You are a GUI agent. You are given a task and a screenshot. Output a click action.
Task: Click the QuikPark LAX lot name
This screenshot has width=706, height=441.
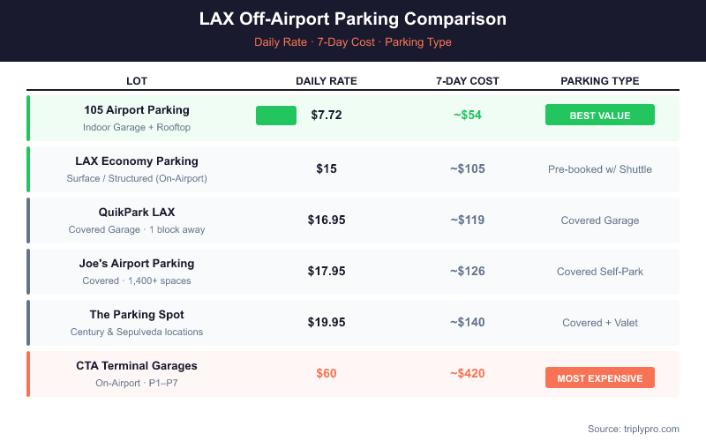(137, 213)
